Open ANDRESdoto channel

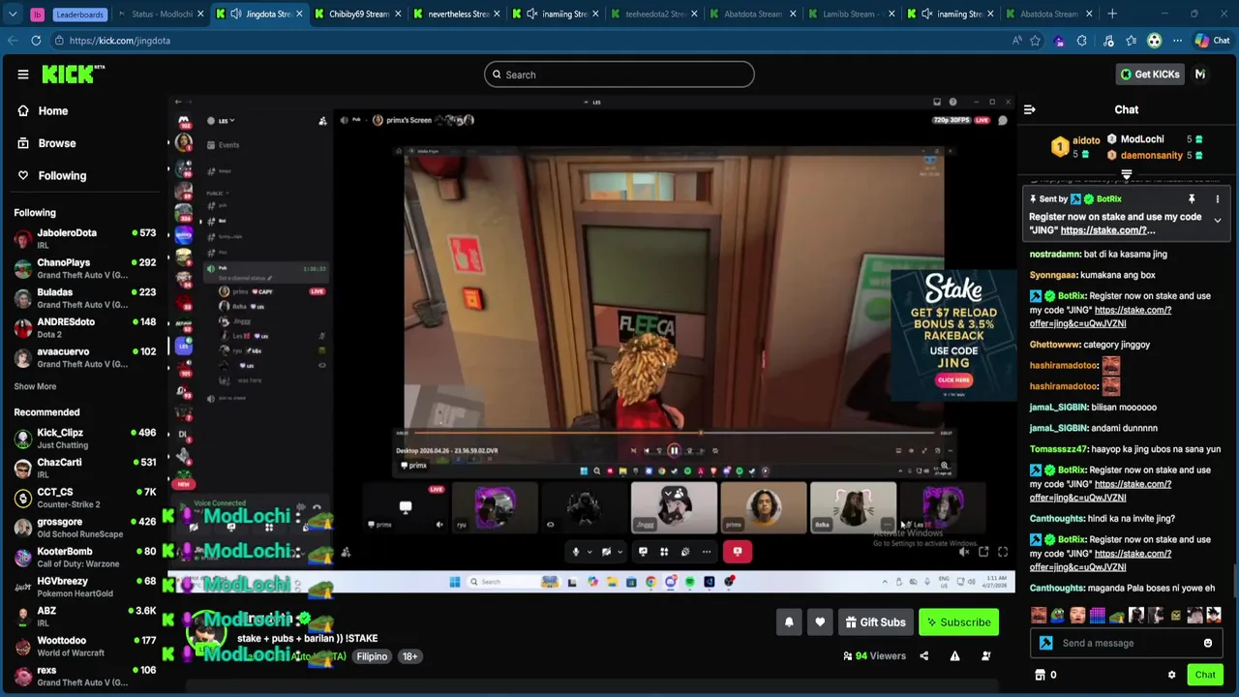pyautogui.click(x=85, y=327)
